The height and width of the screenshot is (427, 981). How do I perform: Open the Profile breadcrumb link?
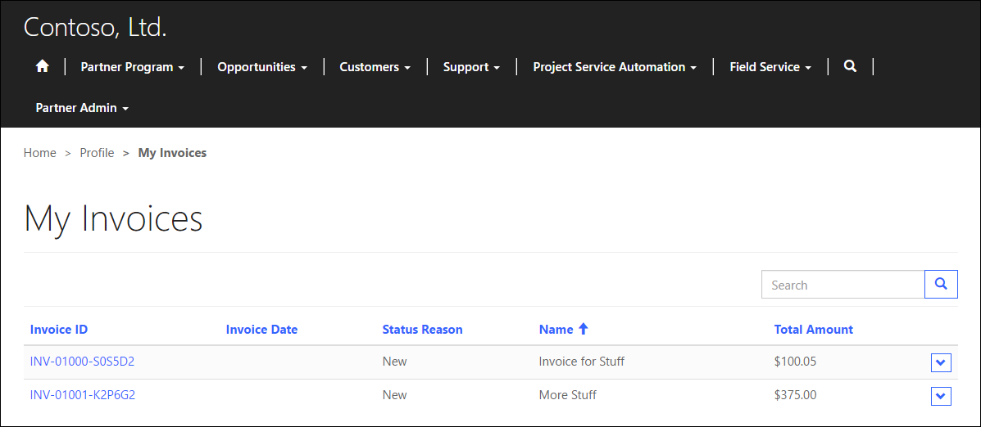[97, 152]
